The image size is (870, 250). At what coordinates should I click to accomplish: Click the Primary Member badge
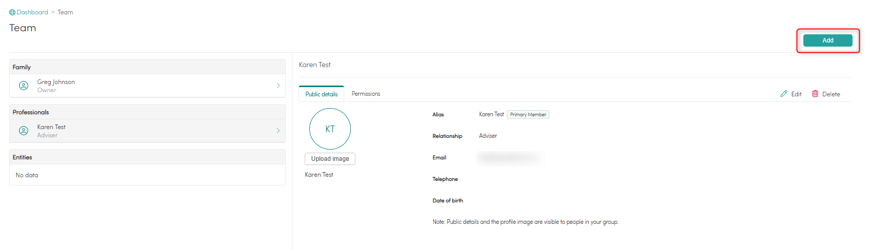(528, 115)
